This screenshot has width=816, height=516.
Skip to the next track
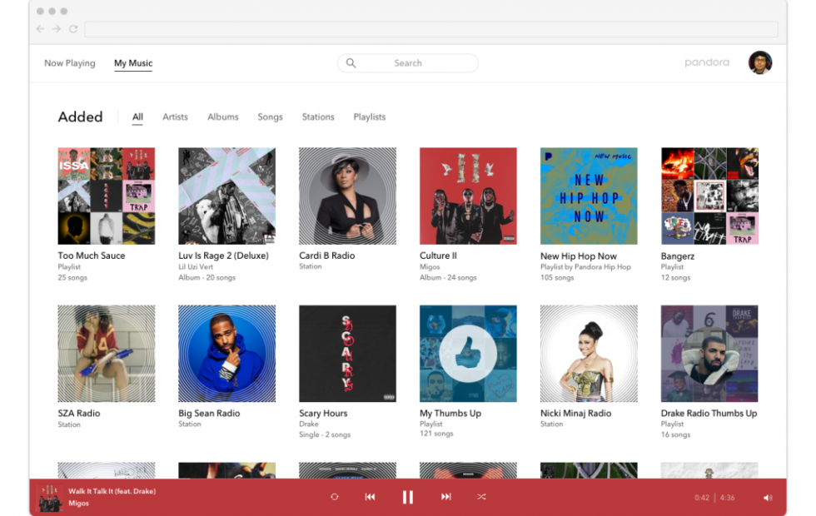tap(446, 497)
